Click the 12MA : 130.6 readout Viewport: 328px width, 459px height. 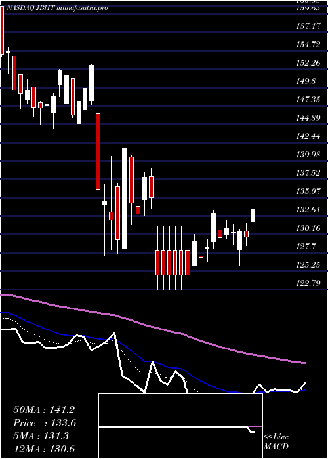tap(44, 449)
